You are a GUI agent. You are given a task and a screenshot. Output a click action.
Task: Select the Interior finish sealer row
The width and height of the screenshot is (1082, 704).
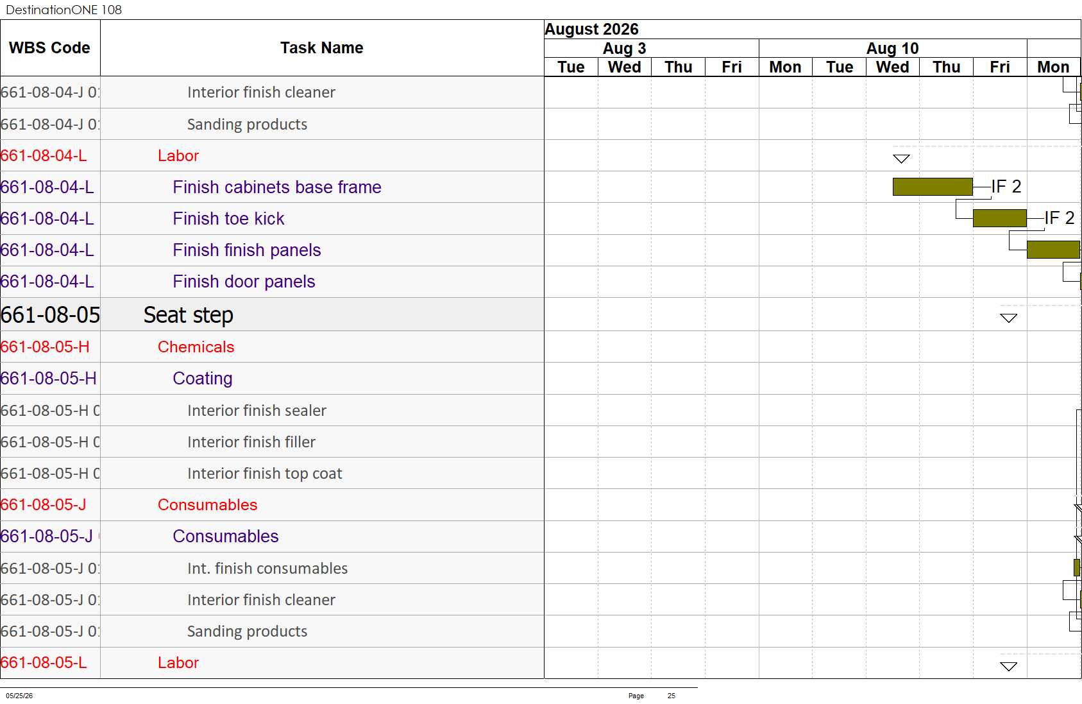pos(272,410)
